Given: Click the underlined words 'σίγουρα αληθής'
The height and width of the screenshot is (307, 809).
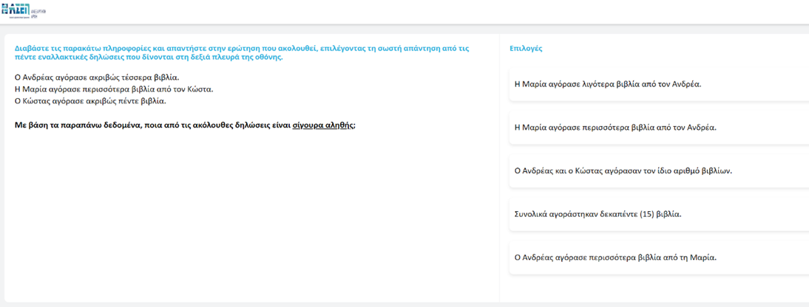Looking at the screenshot, I should 322,125.
